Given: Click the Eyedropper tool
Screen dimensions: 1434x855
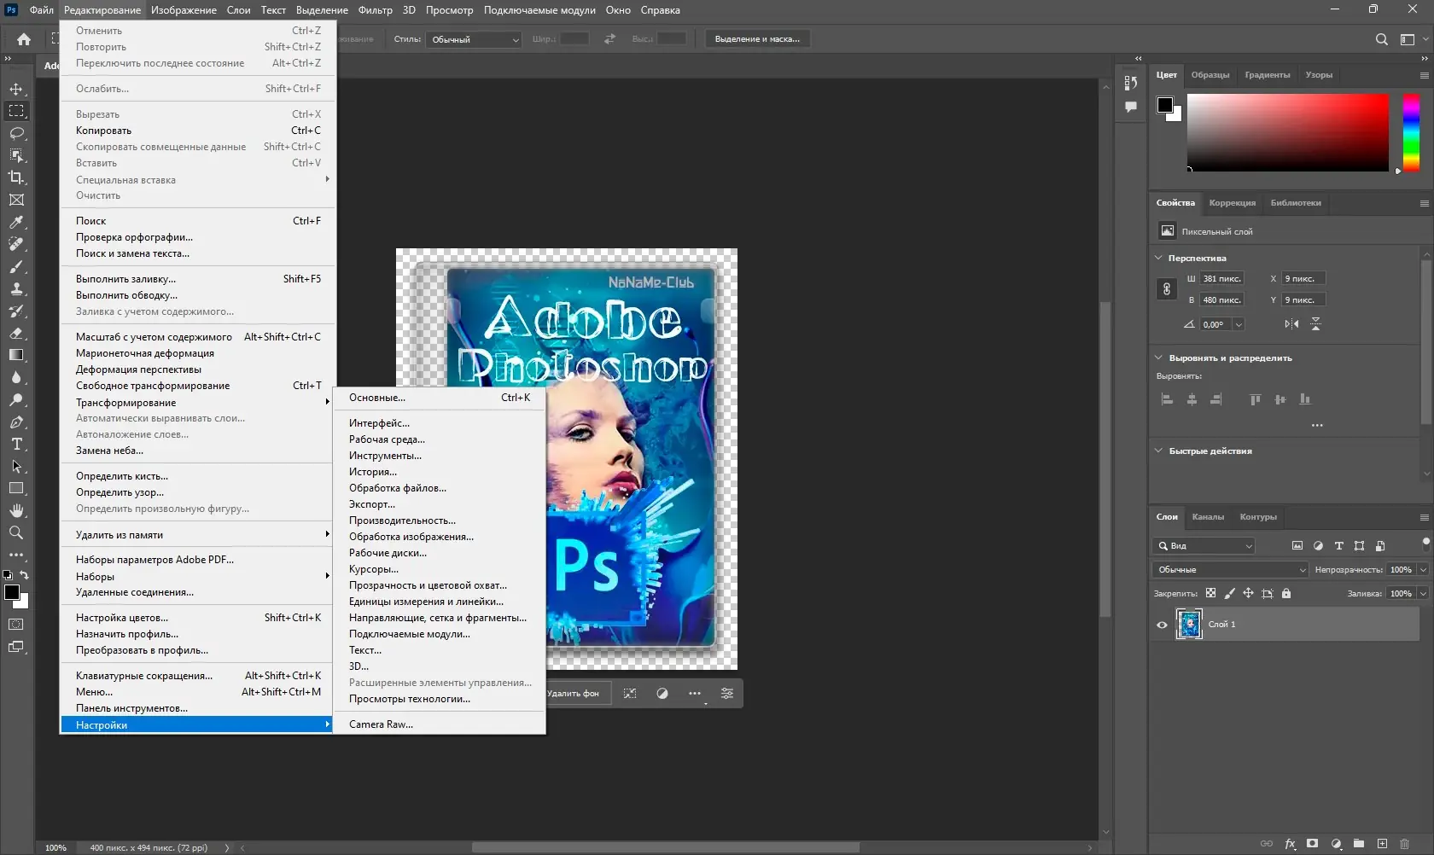Looking at the screenshot, I should 16,222.
